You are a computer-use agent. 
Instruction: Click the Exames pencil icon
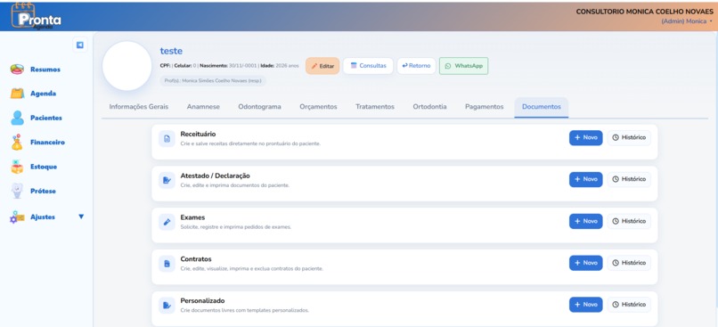click(x=167, y=222)
